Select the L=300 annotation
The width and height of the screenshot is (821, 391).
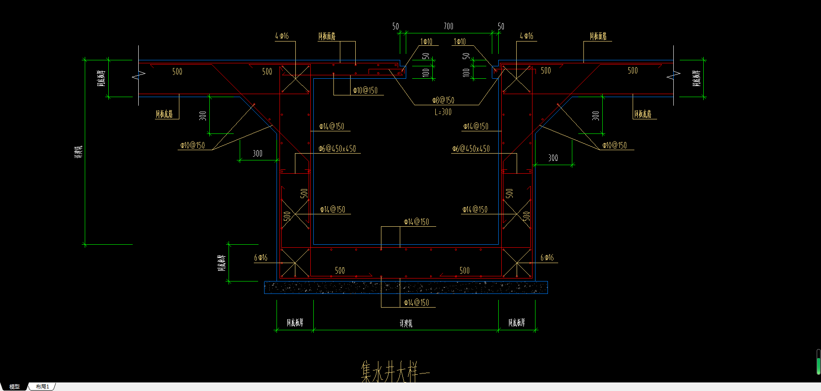coord(443,112)
